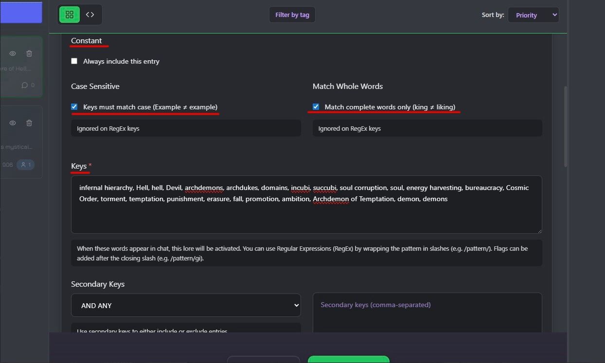Delete the Hell lorebook card via trash icon
This screenshot has height=363, width=605.
pyautogui.click(x=29, y=53)
